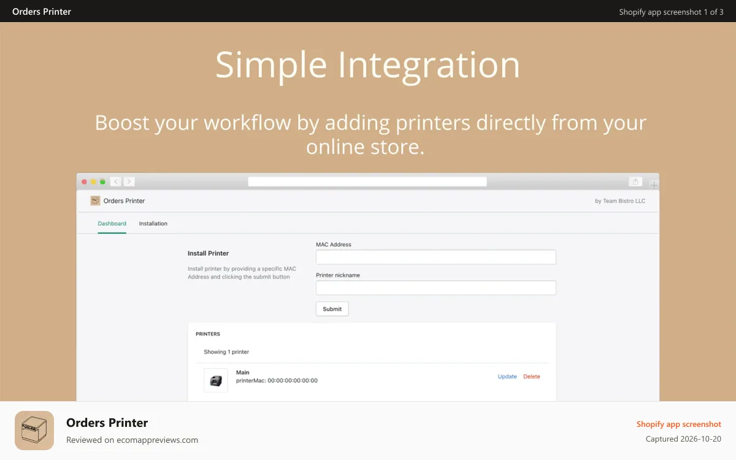Click the browser address bar
736x460 pixels.
pyautogui.click(x=367, y=182)
